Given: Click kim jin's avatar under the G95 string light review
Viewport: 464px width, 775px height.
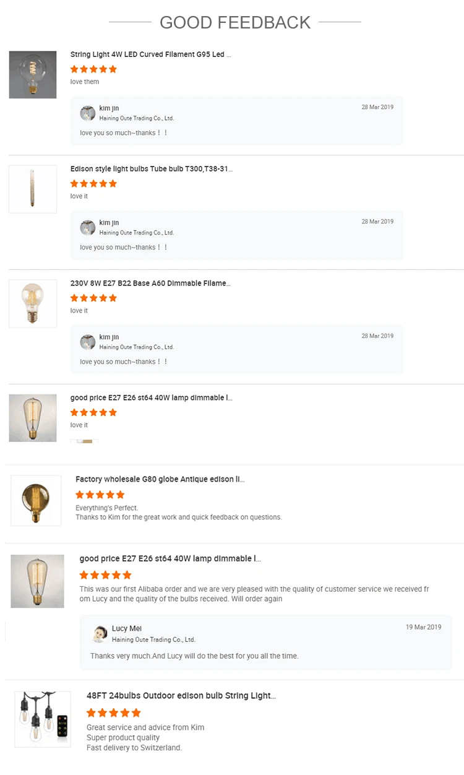Looking at the screenshot, I should [88, 113].
